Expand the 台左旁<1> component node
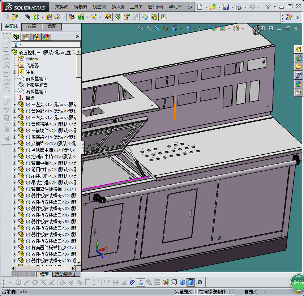The height and width of the screenshot is (296, 304). pos(15,104)
